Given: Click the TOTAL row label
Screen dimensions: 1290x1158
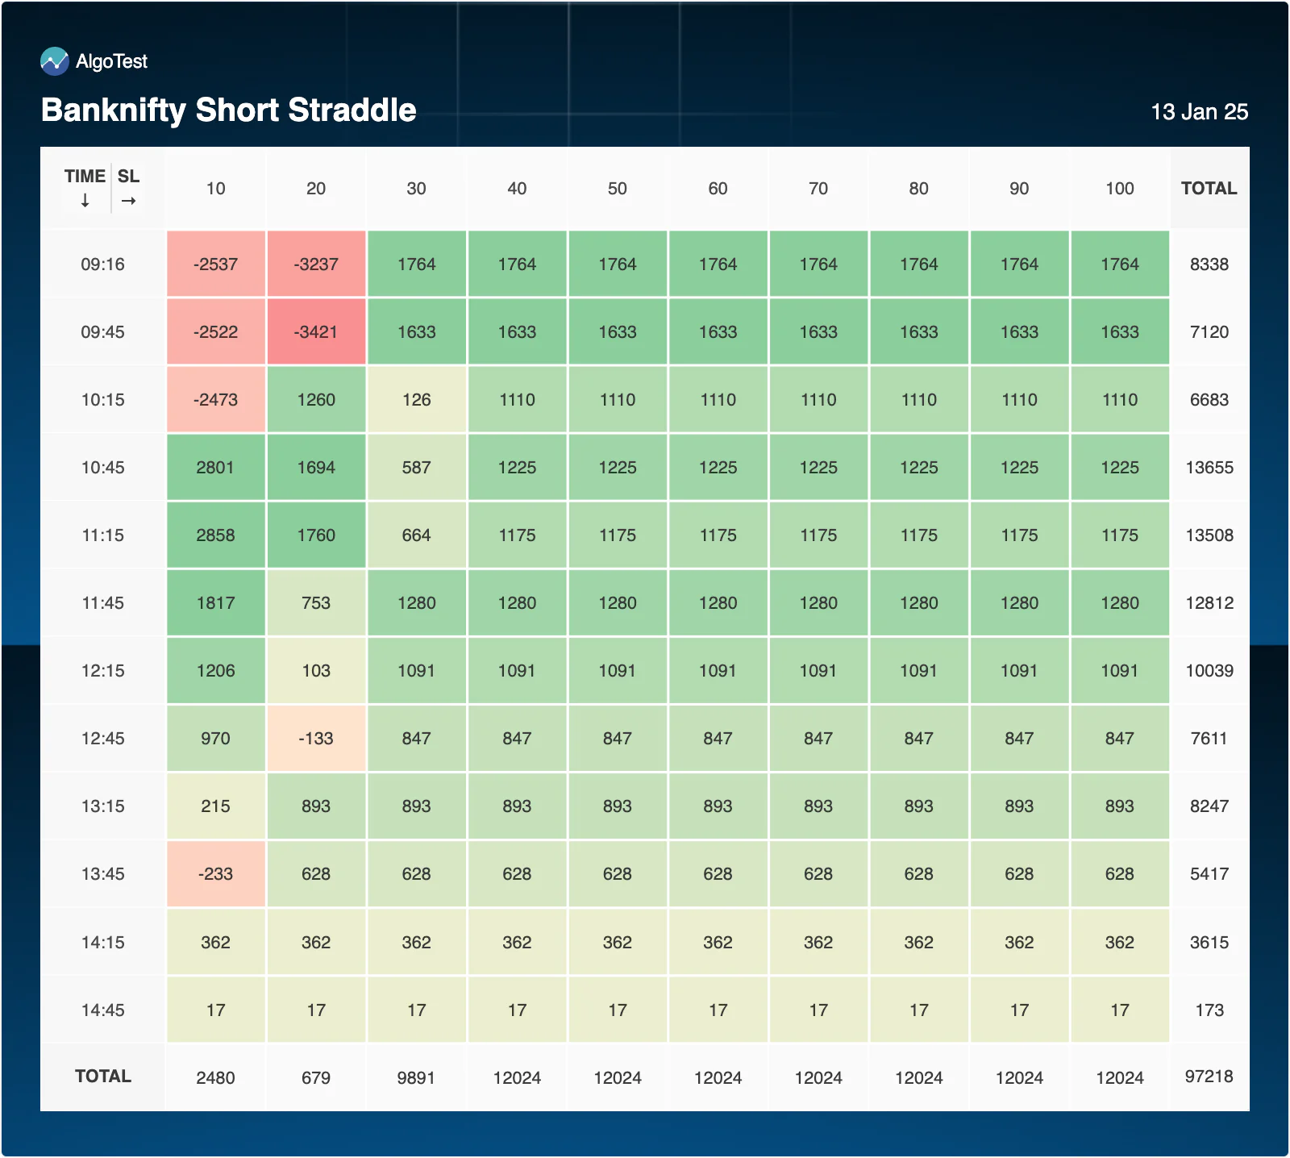Looking at the screenshot, I should point(102,1076).
